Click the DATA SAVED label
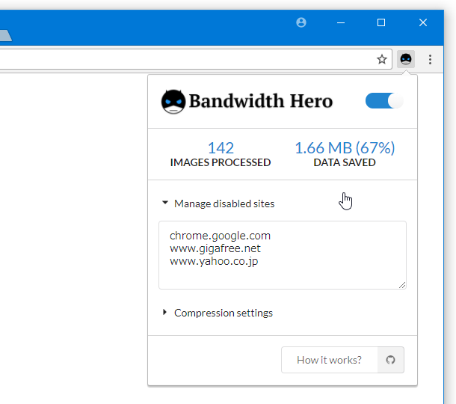Viewport: 456px width, 404px height. click(345, 162)
